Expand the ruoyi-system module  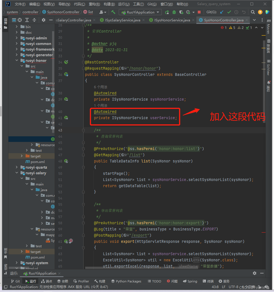17,263
